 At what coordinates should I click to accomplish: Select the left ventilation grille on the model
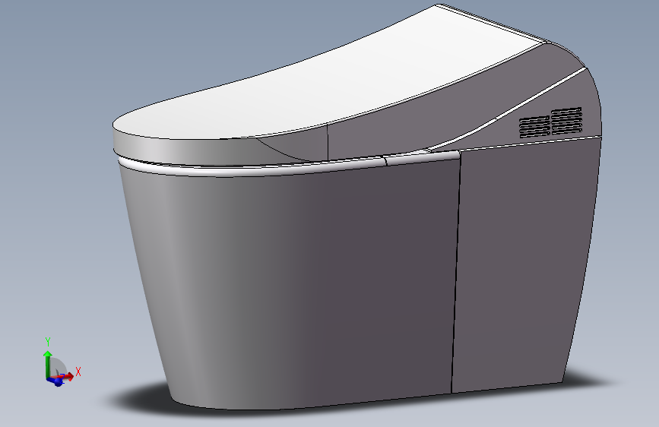click(534, 126)
